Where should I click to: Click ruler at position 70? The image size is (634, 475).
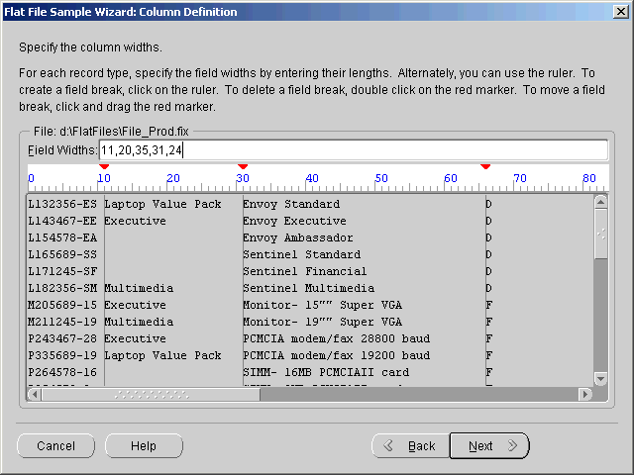pos(520,178)
